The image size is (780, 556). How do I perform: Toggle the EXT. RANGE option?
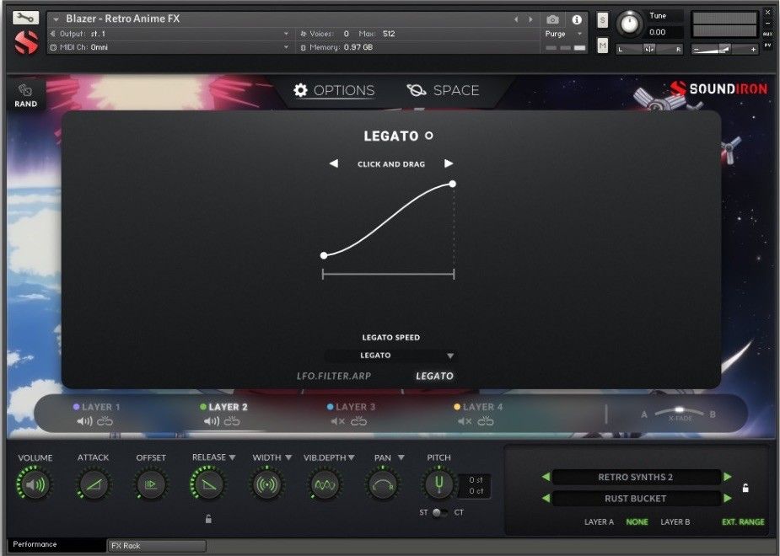coord(742,522)
